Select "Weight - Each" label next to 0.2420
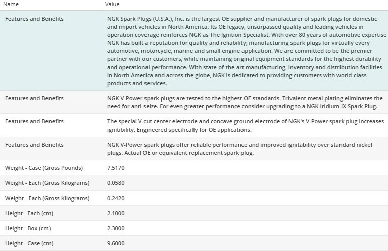The height and width of the screenshot is (251, 388). tap(47, 198)
